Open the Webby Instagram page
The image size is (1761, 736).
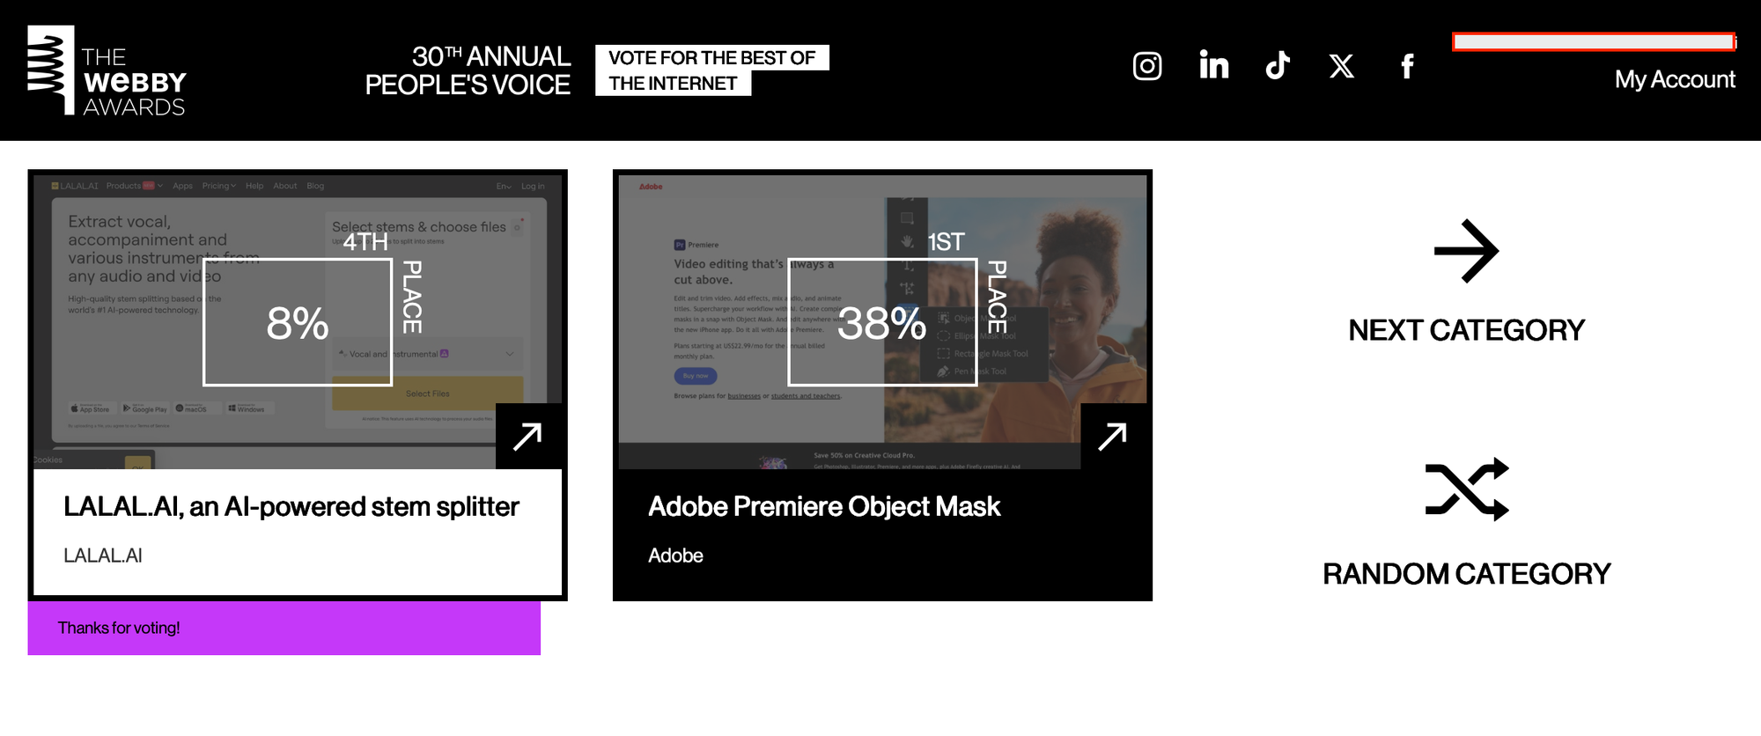coord(1146,66)
